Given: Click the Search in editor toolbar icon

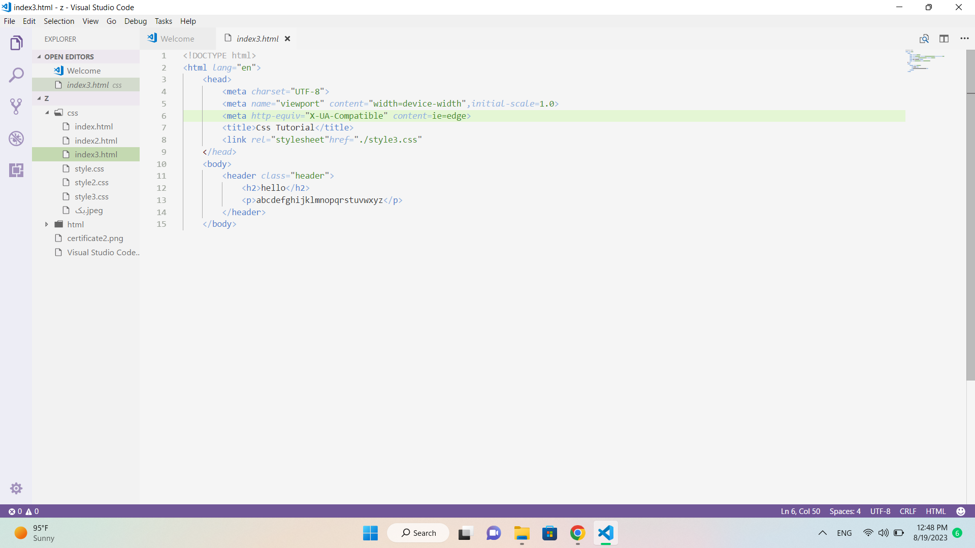Looking at the screenshot, I should (x=924, y=39).
